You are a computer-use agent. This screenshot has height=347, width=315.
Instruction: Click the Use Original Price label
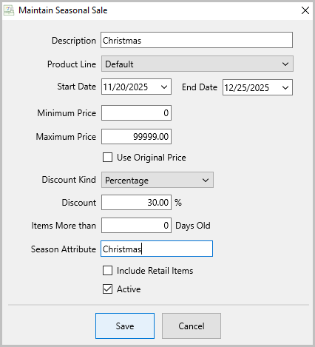click(x=152, y=158)
